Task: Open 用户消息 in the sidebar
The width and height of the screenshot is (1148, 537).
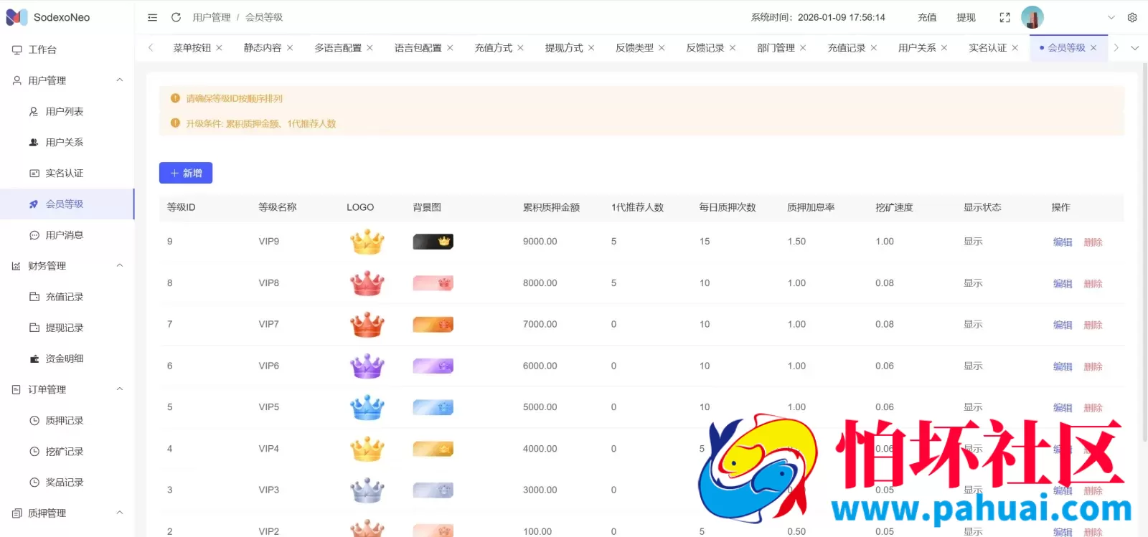Action: point(67,234)
